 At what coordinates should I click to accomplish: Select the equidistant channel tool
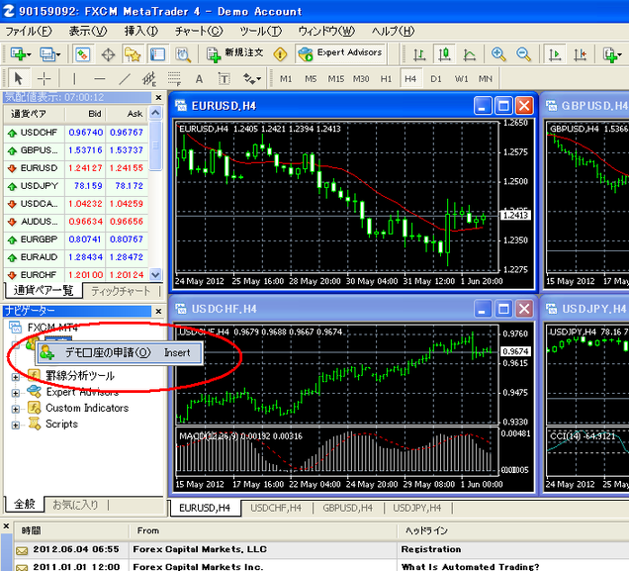coord(149,78)
